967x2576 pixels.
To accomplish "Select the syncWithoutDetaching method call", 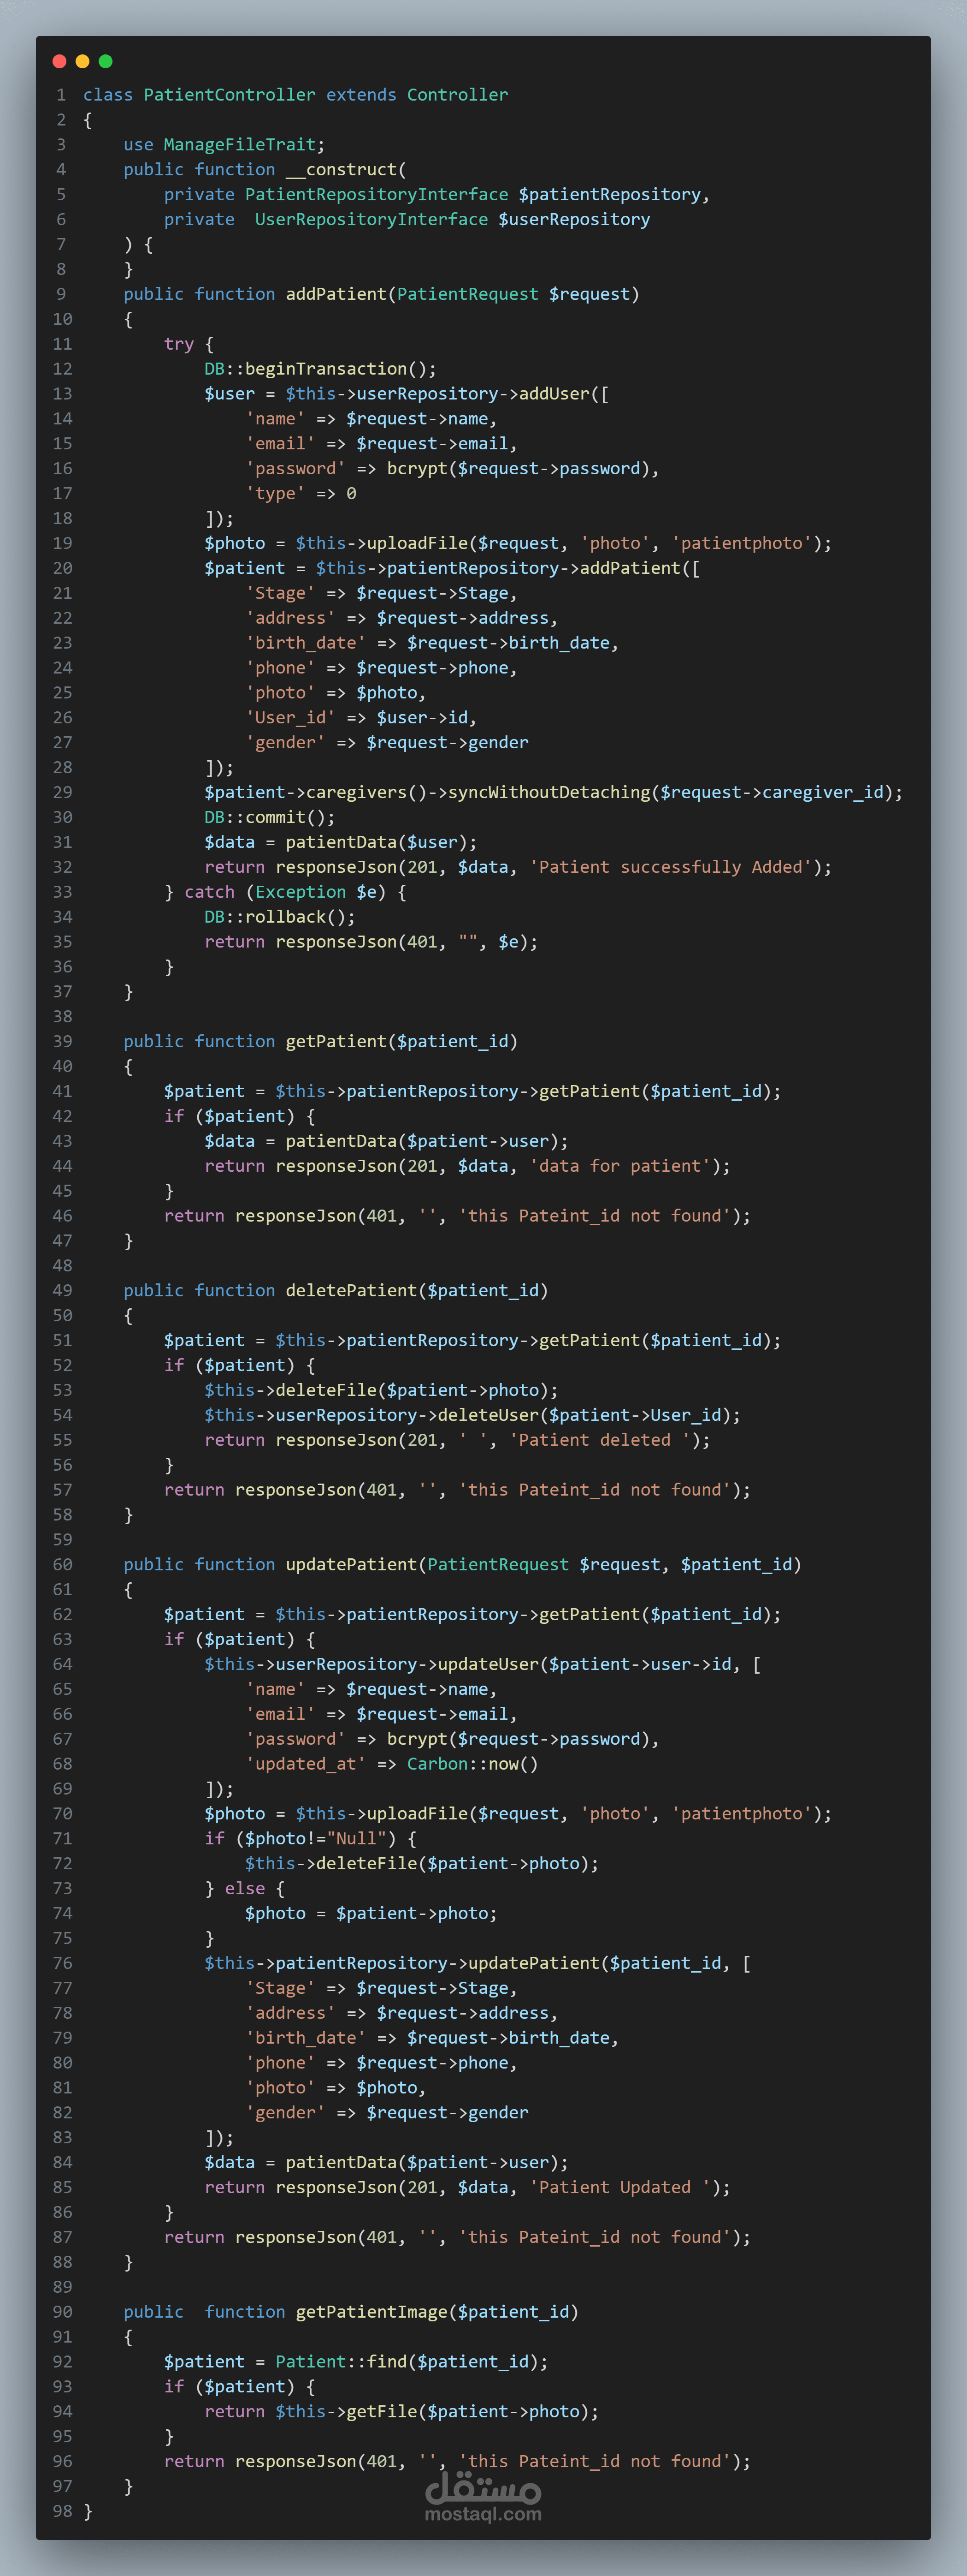I will (548, 793).
